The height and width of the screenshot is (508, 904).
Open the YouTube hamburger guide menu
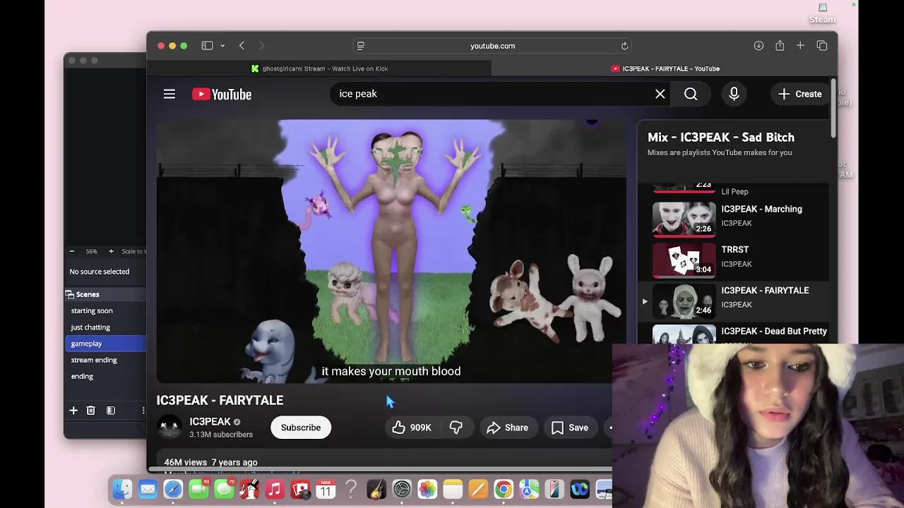(x=169, y=94)
